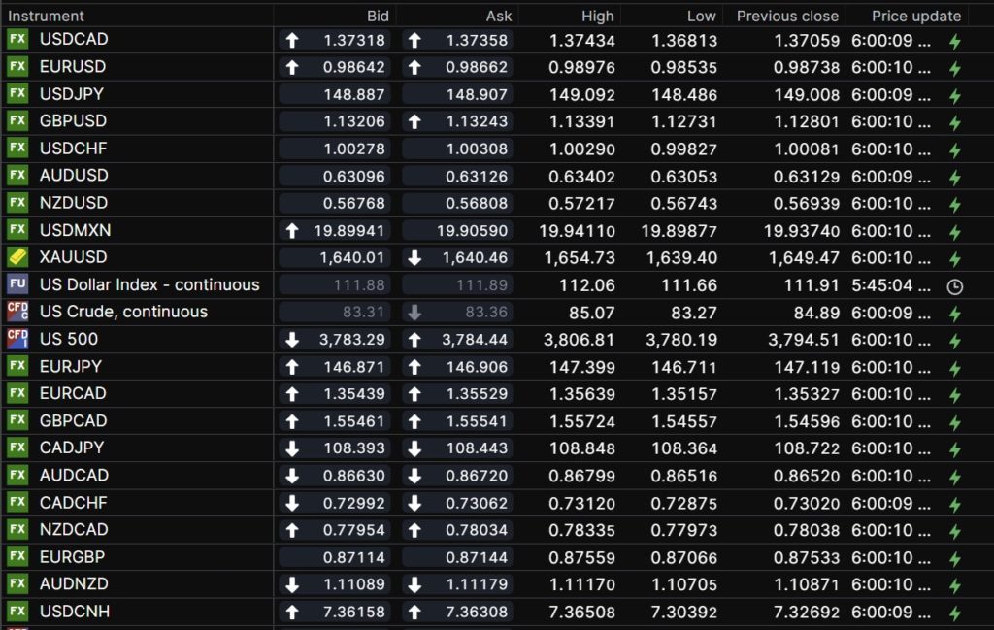
Task: Click the green lightning icon for USDCAD
Action: pos(954,42)
